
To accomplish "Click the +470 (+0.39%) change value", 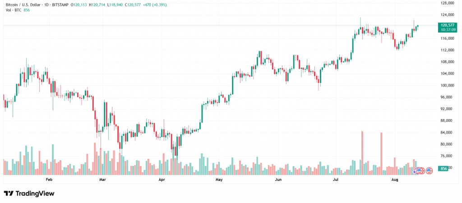I will click(167, 4).
